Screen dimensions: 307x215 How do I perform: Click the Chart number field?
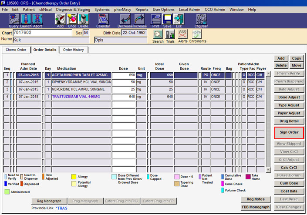[x=42, y=33]
